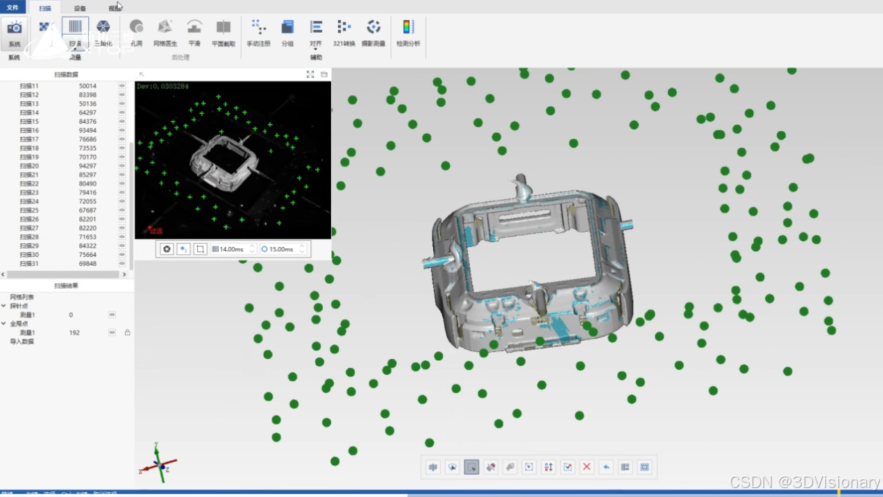Click the marker point mode icon below preview
Viewport: 883px width, 497px height.
pyautogui.click(x=183, y=248)
